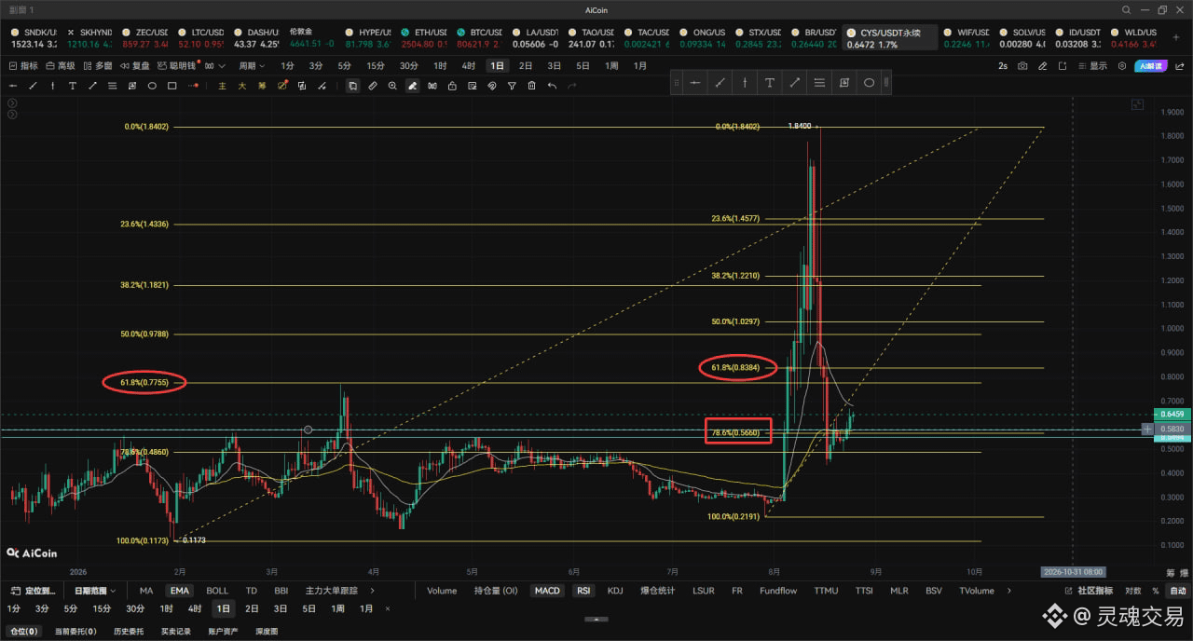Take a chart screenshot with camera icon
Viewport: 1193px width, 641px height.
[1022, 66]
